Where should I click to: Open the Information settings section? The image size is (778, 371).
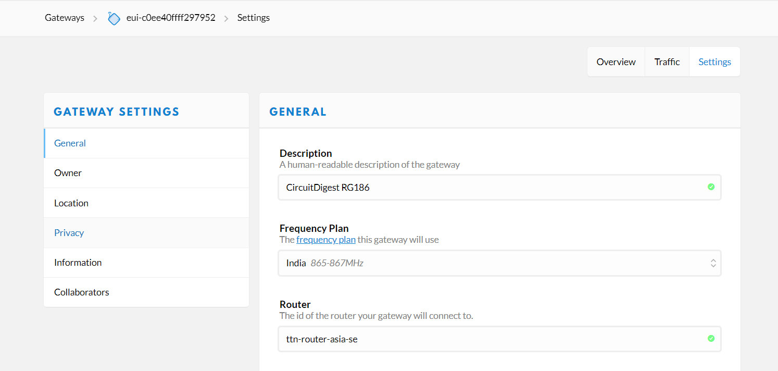146,263
